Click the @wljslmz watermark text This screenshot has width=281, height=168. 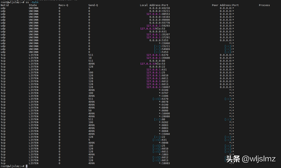click(259, 159)
